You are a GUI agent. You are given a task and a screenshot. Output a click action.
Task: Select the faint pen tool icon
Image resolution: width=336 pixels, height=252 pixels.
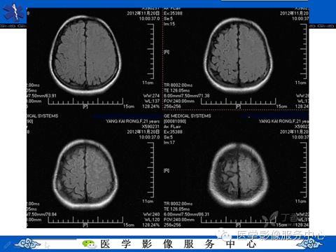pyautogui.click(x=7, y=245)
